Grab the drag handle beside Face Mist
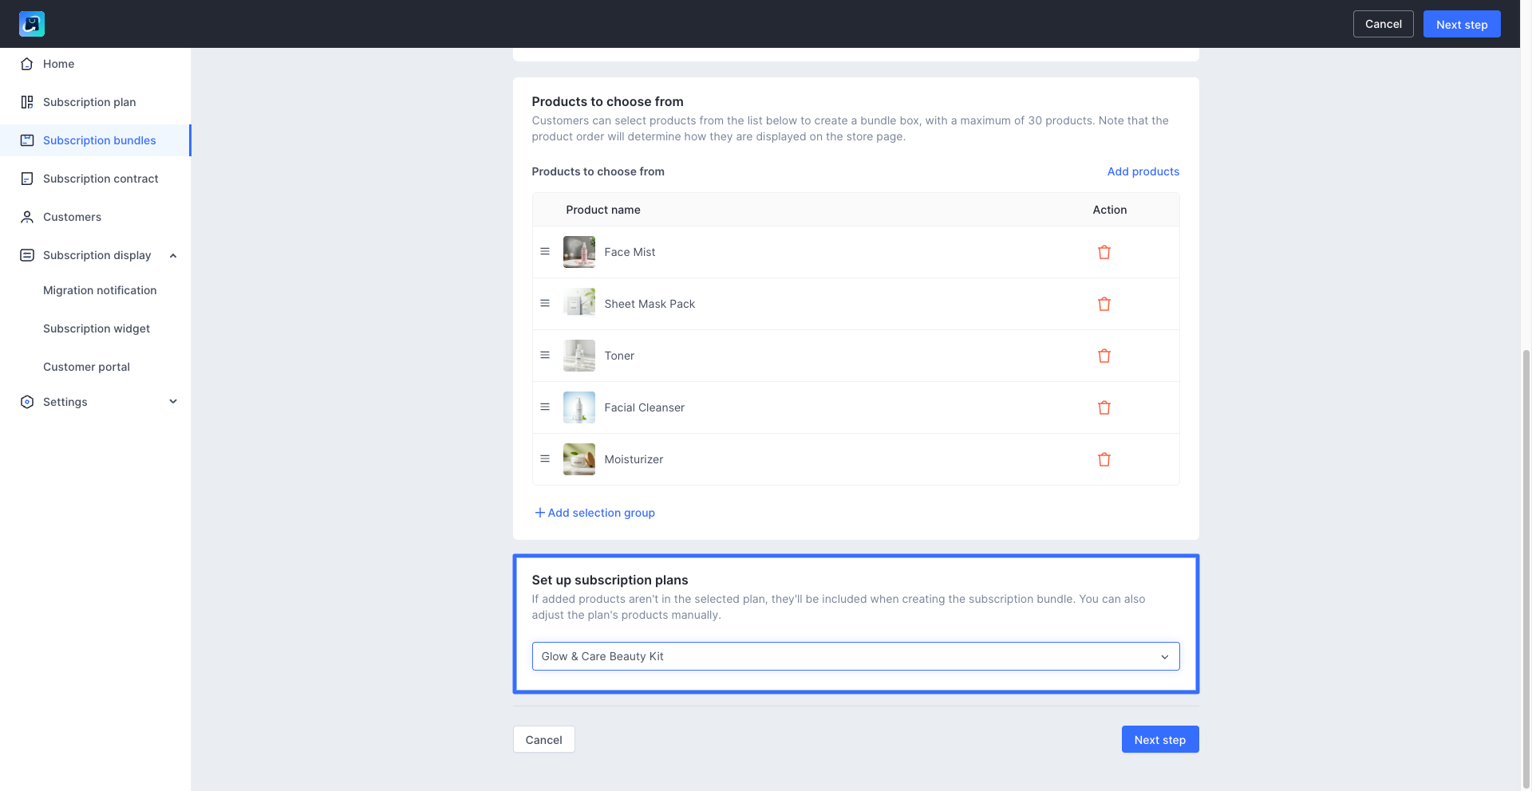This screenshot has width=1532, height=791. 545,251
